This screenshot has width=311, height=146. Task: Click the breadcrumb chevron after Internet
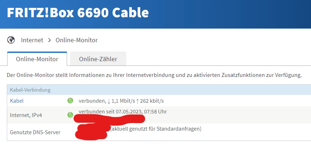[x=50, y=40]
